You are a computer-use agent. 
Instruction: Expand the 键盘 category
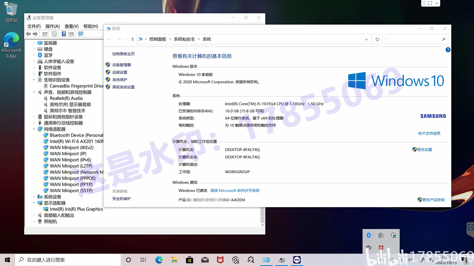coord(34,49)
